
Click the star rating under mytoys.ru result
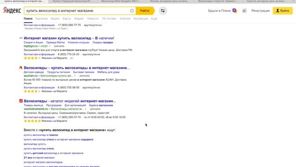32,58
